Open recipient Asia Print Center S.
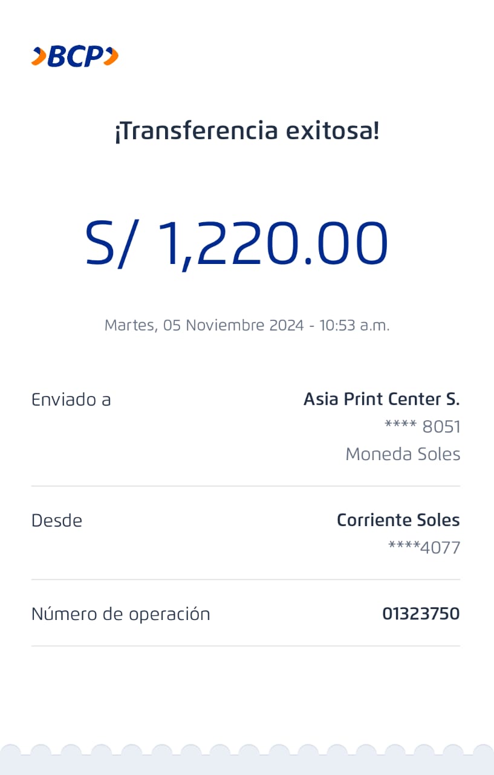The height and width of the screenshot is (775, 494). (x=382, y=400)
